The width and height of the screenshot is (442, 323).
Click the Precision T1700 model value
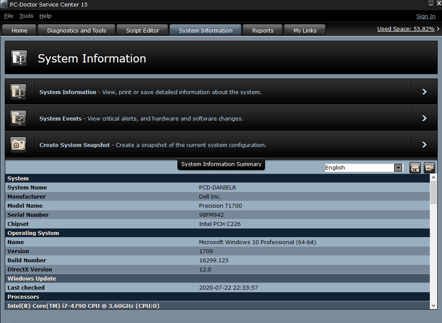coord(220,206)
